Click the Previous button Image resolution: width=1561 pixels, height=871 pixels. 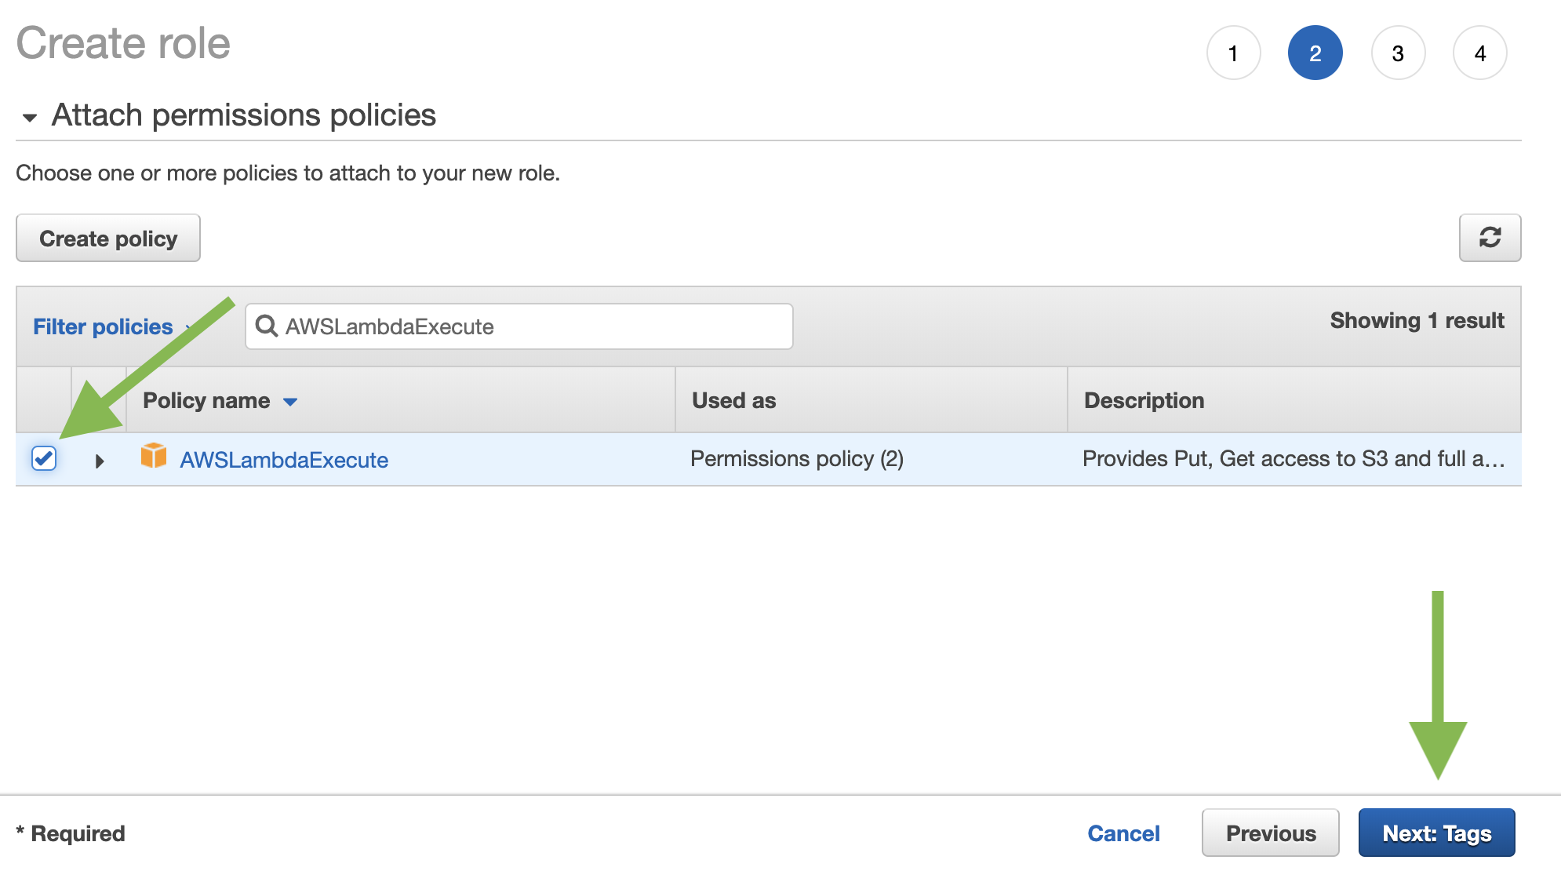1270,833
